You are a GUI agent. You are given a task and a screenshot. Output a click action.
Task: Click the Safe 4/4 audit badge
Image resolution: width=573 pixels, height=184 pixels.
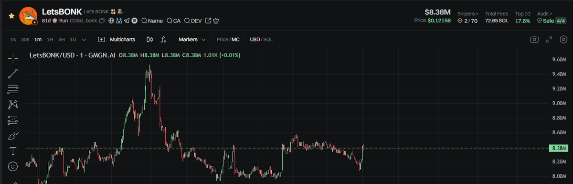tap(552, 21)
